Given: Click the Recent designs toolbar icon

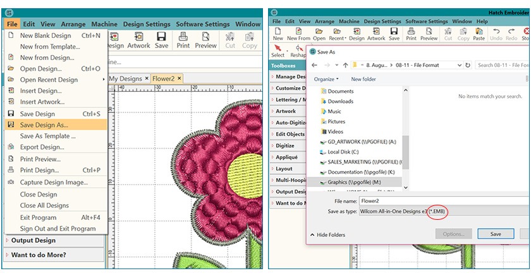Looking at the screenshot, I should 336,33.
